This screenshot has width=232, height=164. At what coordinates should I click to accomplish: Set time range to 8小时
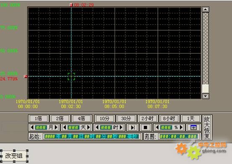(169, 118)
